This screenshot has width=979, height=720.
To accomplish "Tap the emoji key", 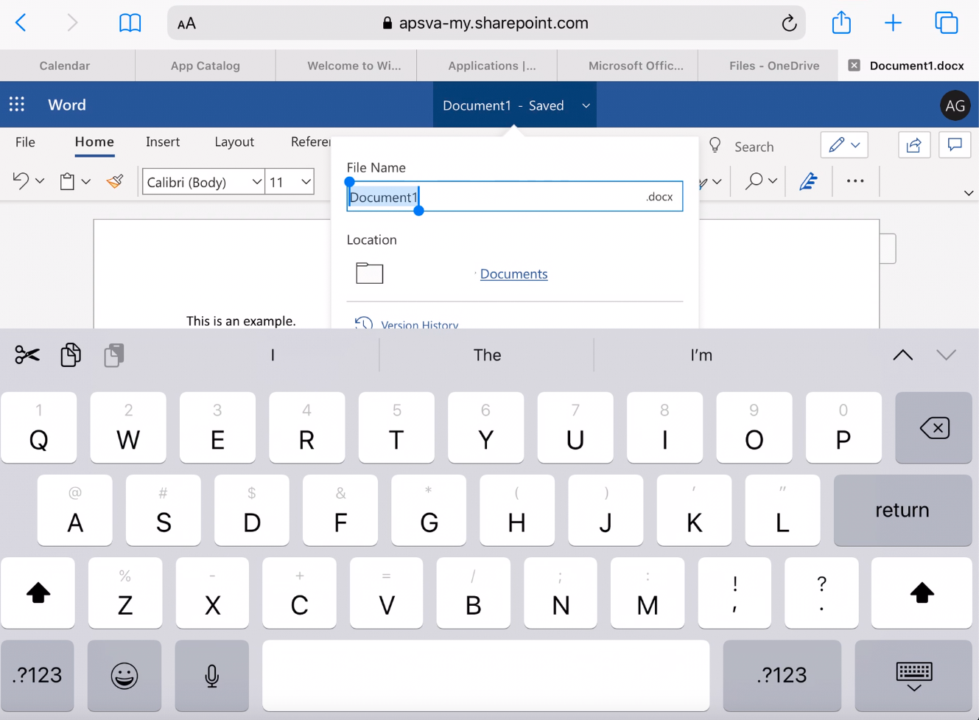I will coord(124,675).
